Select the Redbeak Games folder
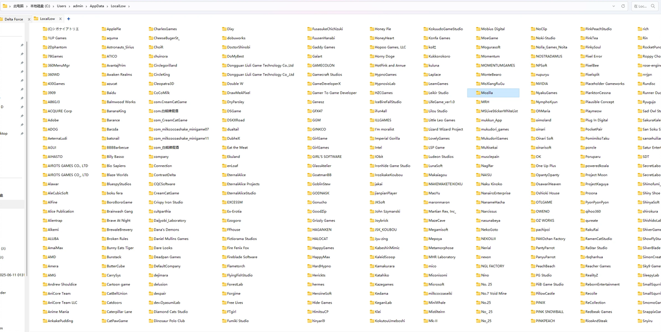The image size is (661, 332). point(596,312)
